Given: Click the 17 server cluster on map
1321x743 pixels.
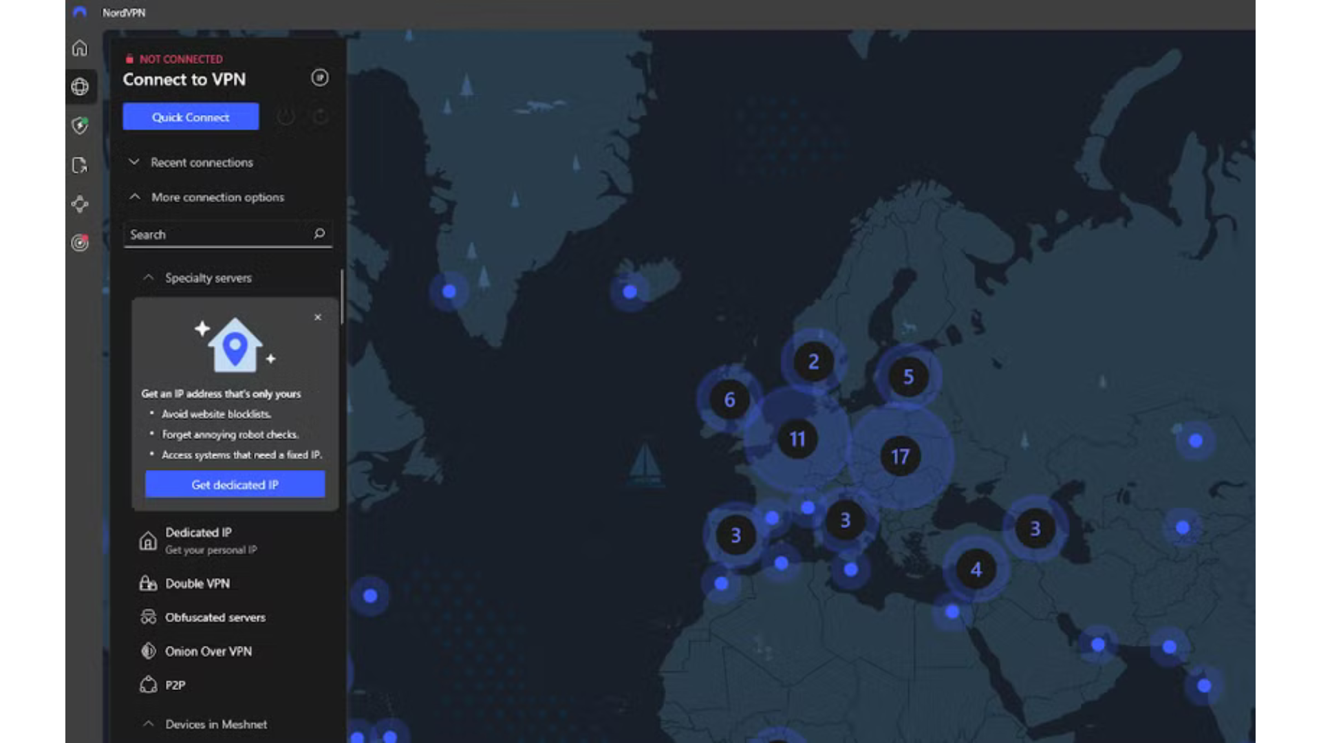Looking at the screenshot, I should pos(900,457).
